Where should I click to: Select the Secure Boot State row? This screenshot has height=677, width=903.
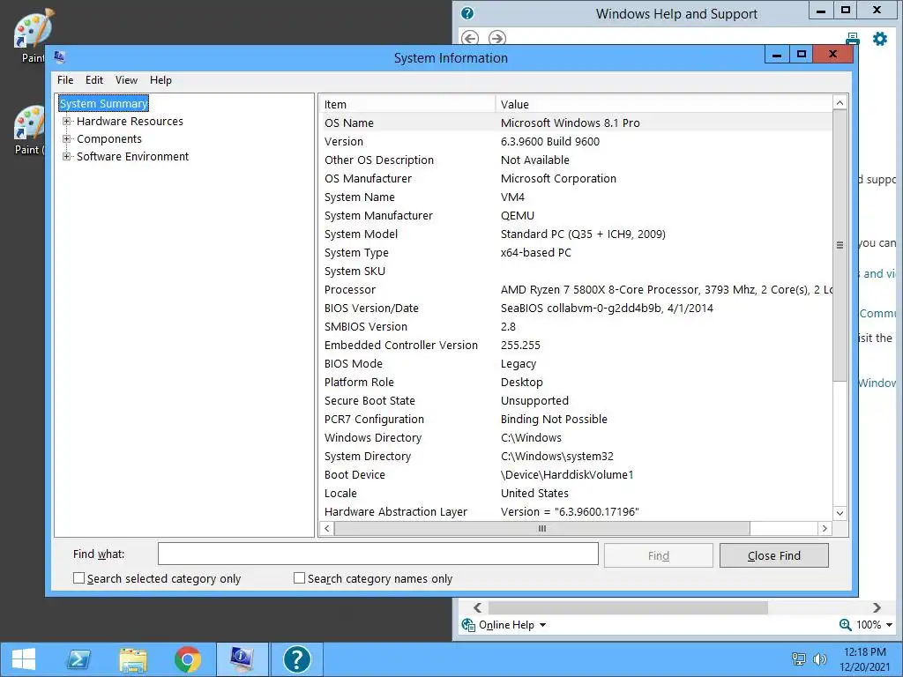pyautogui.click(x=575, y=401)
